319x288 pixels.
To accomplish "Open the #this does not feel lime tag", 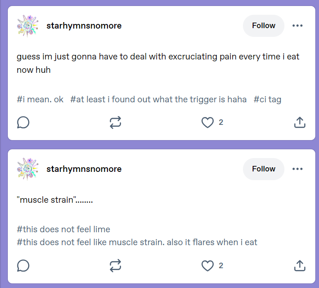I will [64, 229].
